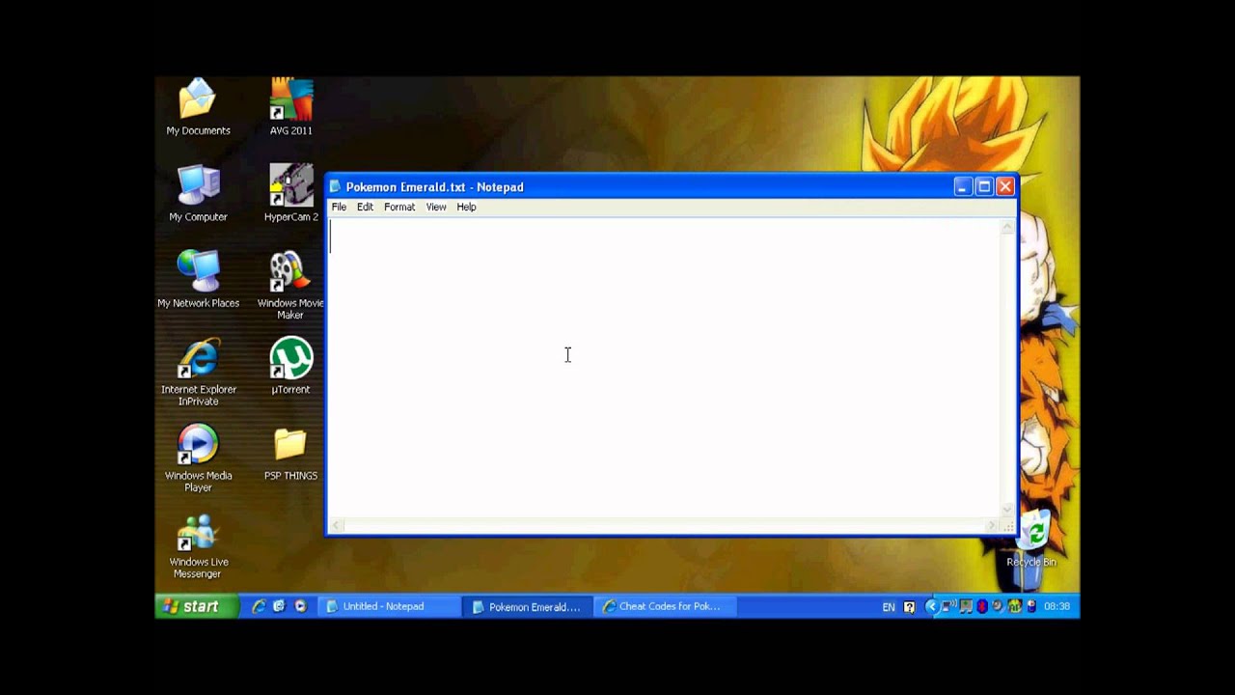This screenshot has height=695, width=1235.
Task: Open the My Documents desktop icon
Action: (x=198, y=106)
